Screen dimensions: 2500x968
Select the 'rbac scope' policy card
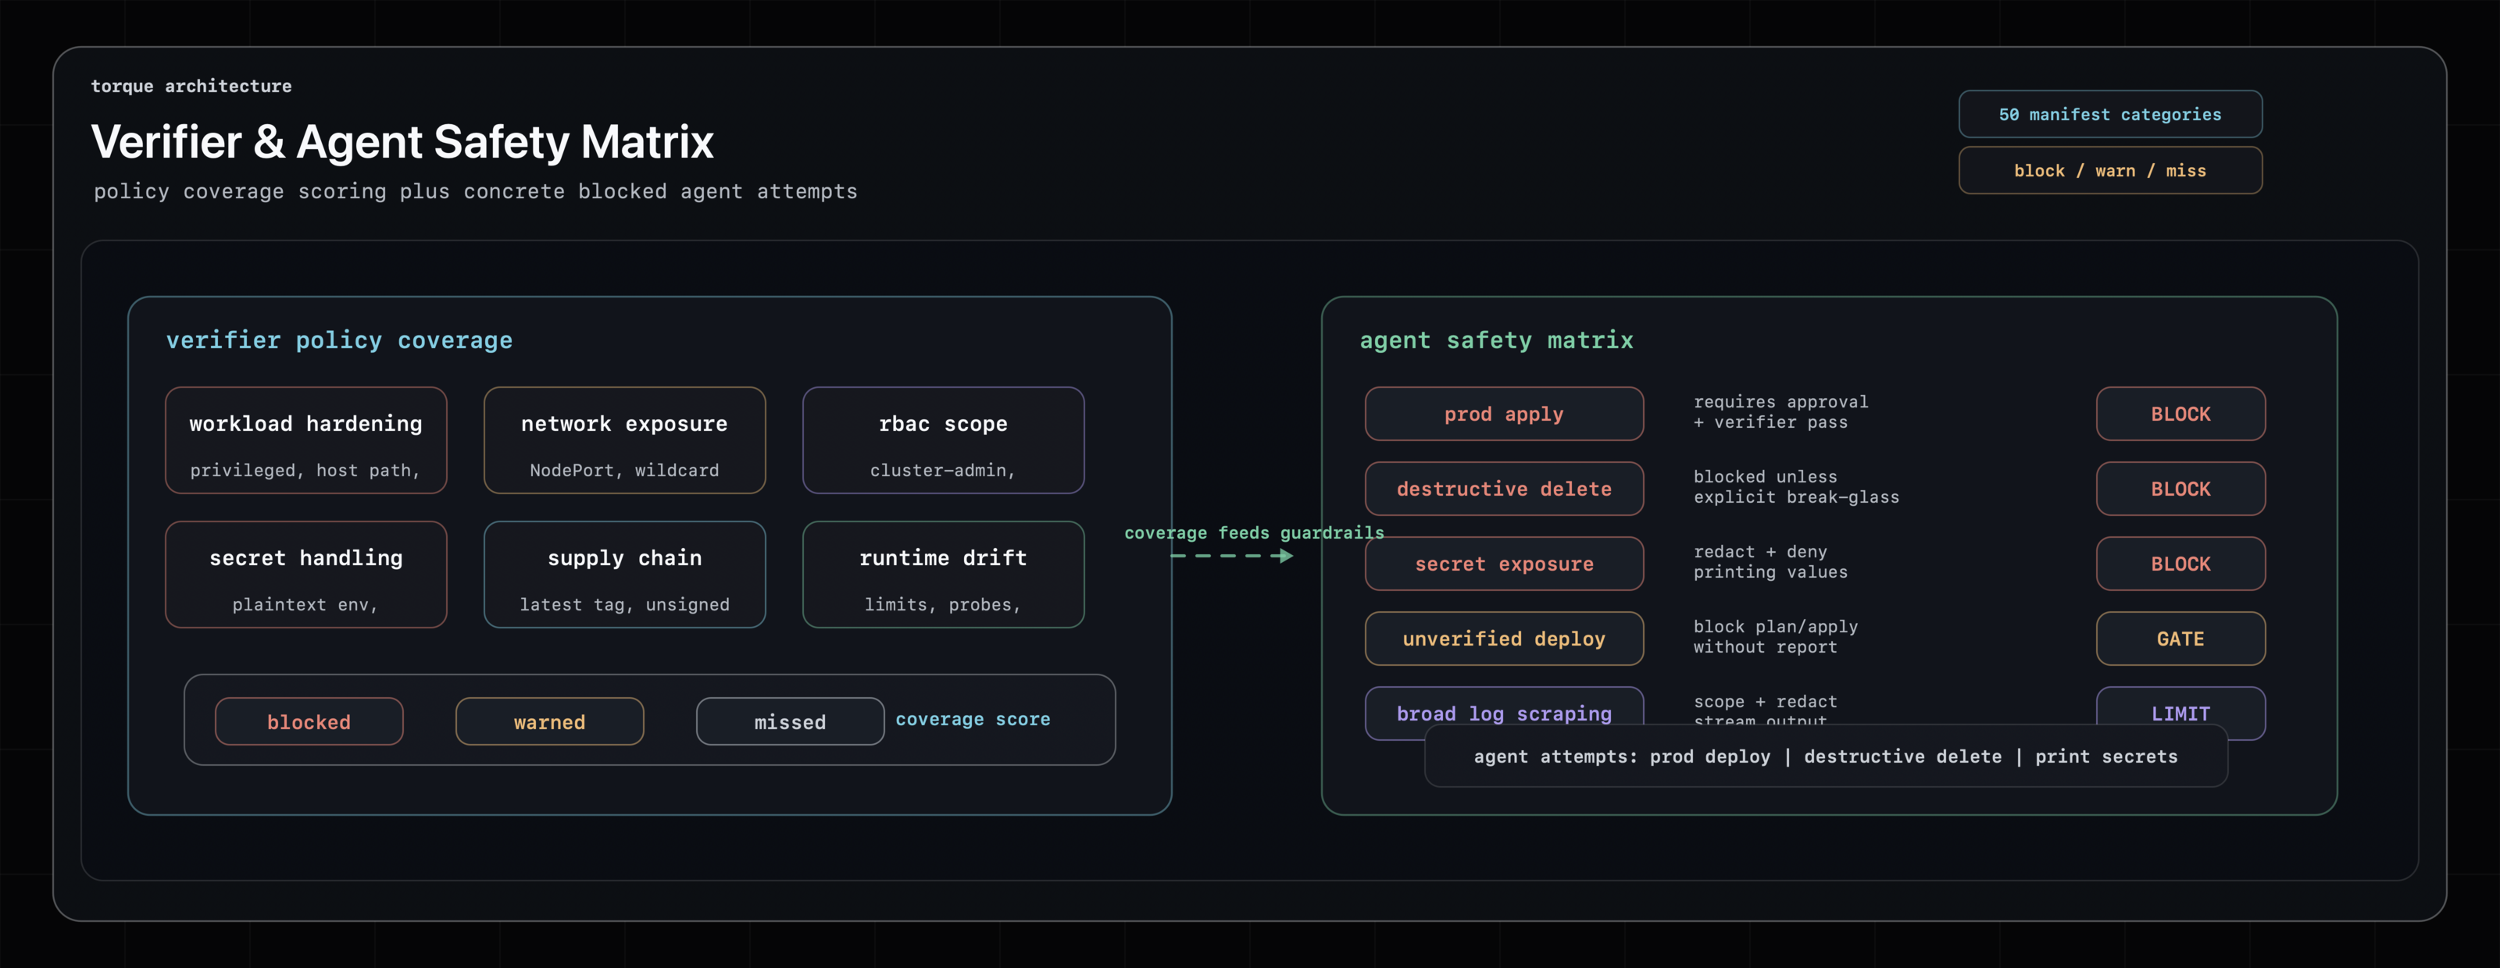[942, 440]
